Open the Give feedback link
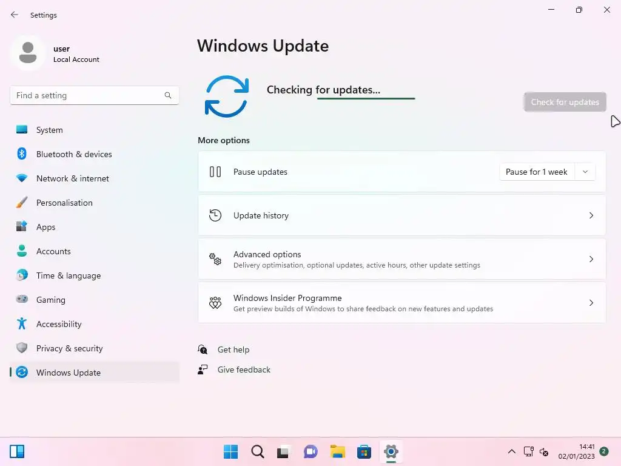The height and width of the screenshot is (466, 621). pyautogui.click(x=244, y=370)
